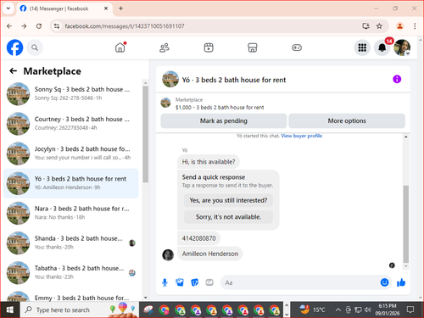Open the Chrome three-dot menu
Image resolution: width=424 pixels, height=318 pixels.
click(x=415, y=26)
